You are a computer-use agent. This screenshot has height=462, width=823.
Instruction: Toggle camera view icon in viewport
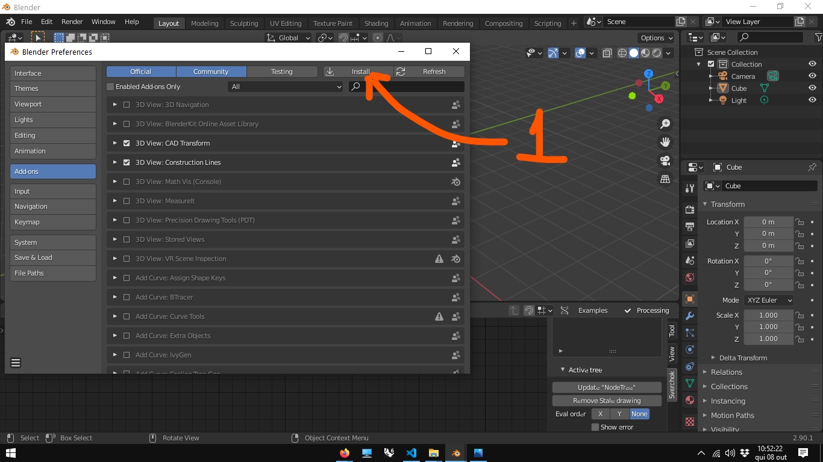[x=665, y=161]
